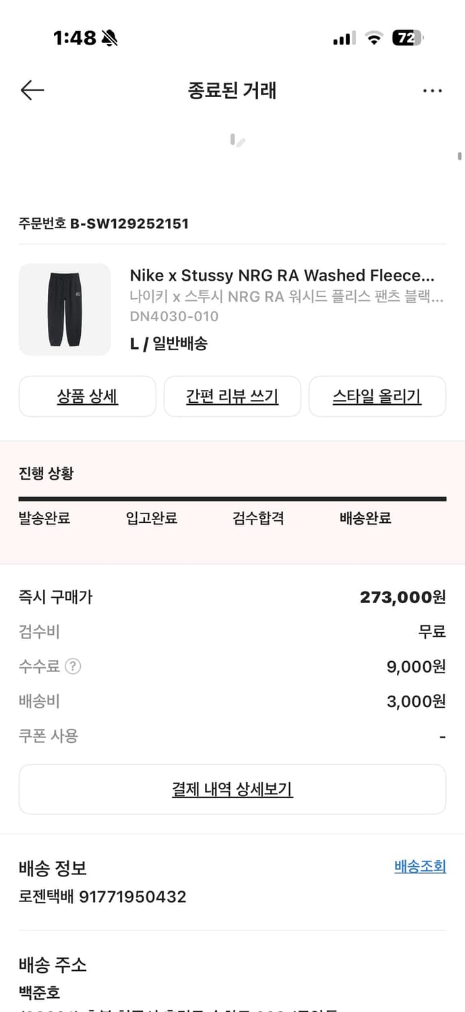465x1012 pixels.
Task: Tap the delivery progress bar under 진행 상황
Action: (x=232, y=498)
